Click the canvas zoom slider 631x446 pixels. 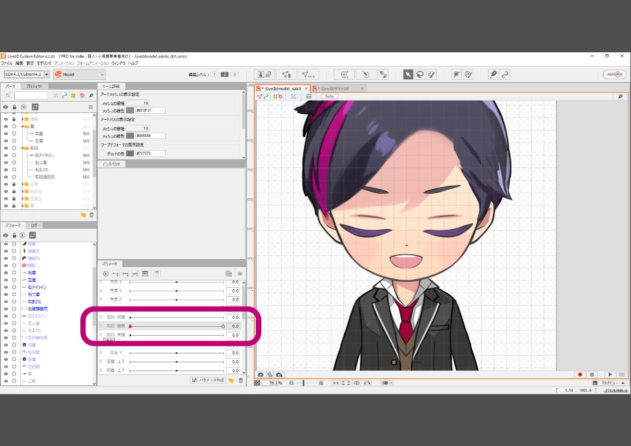(306, 383)
